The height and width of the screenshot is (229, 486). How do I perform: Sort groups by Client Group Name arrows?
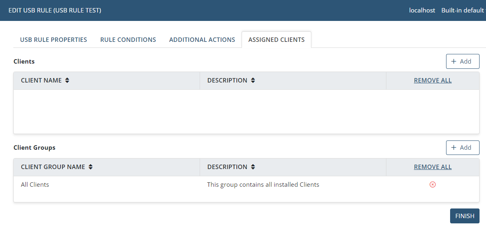pyautogui.click(x=91, y=167)
